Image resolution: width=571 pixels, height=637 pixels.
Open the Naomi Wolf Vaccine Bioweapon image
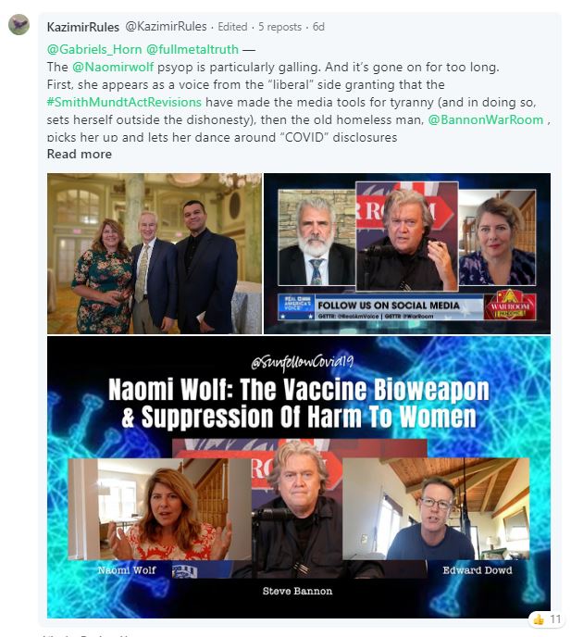pyautogui.click(x=299, y=477)
